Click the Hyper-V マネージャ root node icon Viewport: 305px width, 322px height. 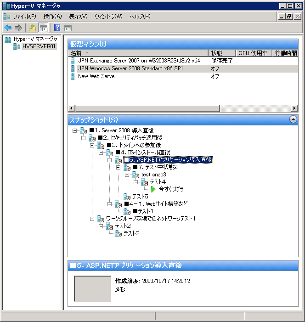click(x=8, y=39)
